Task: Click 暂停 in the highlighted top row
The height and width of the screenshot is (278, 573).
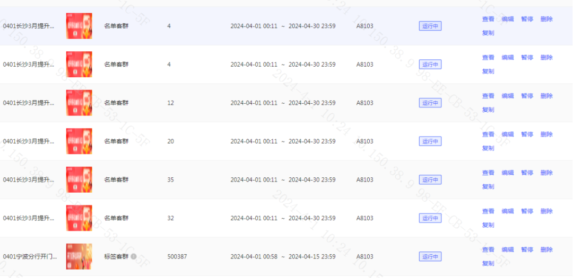Action: 527,19
